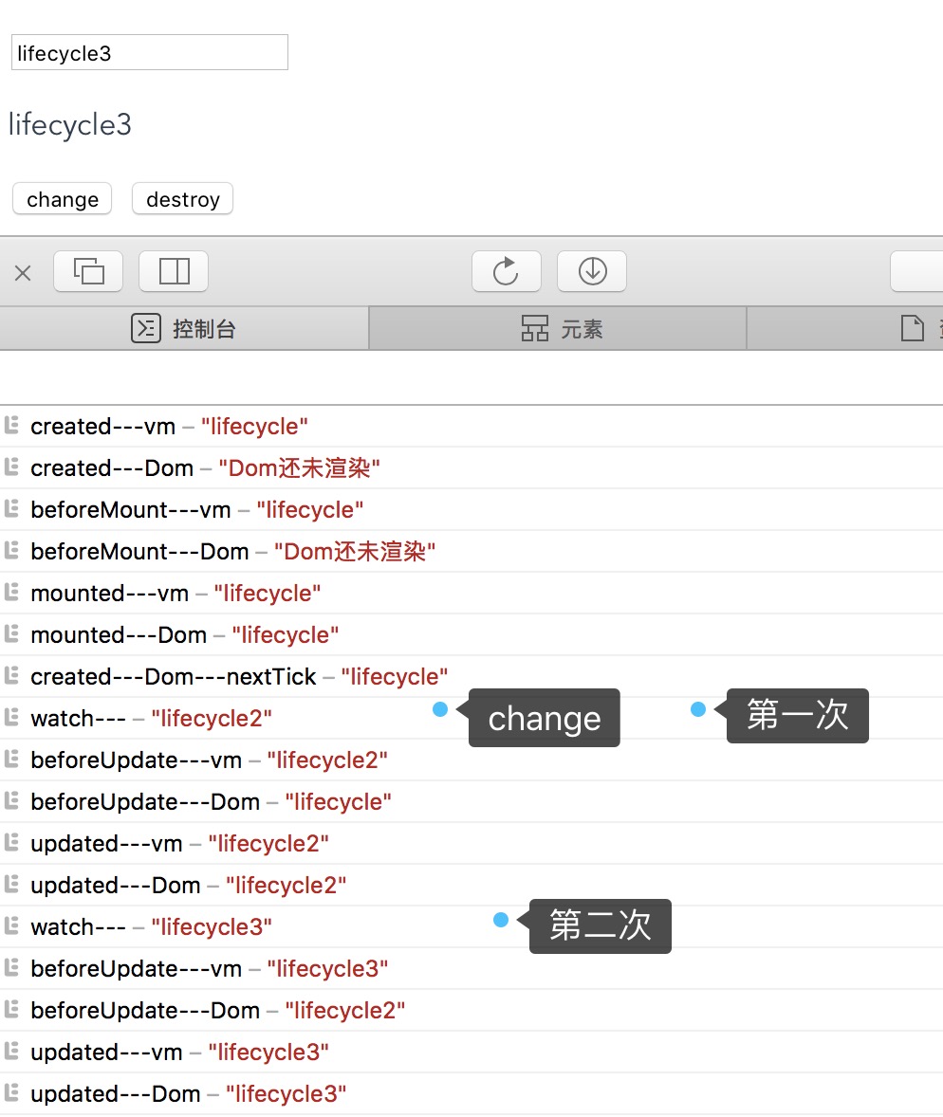Screen dimensions: 943x1117
Task: Click the text input containing lifecycle3
Action: click(149, 53)
